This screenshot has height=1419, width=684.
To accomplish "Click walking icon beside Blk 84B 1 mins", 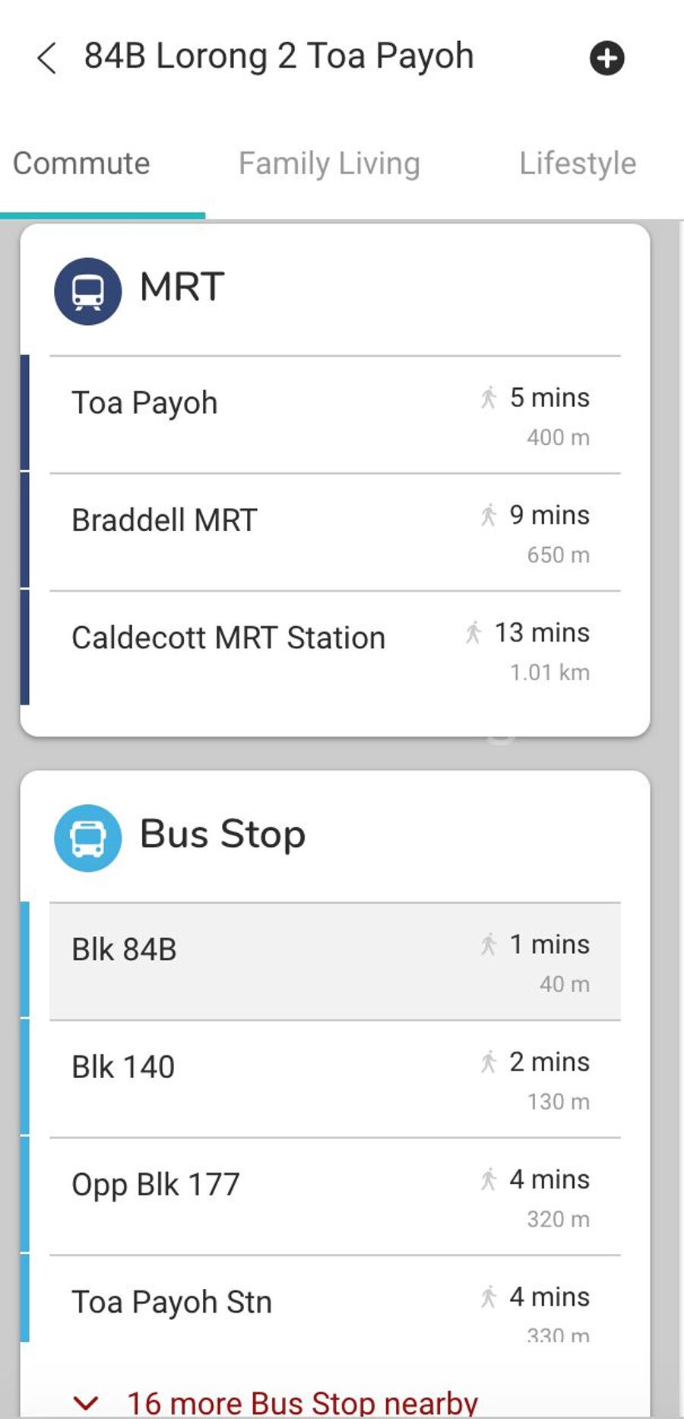I will 489,944.
